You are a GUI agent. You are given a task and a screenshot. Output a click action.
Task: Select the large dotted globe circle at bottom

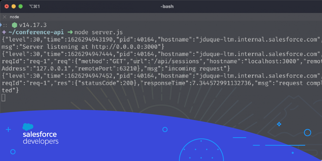click(201, 152)
